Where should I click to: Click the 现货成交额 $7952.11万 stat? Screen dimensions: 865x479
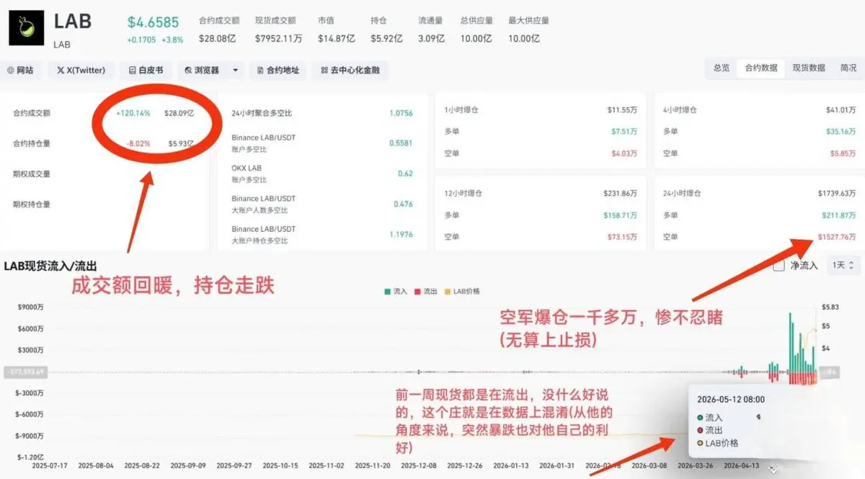(279, 29)
